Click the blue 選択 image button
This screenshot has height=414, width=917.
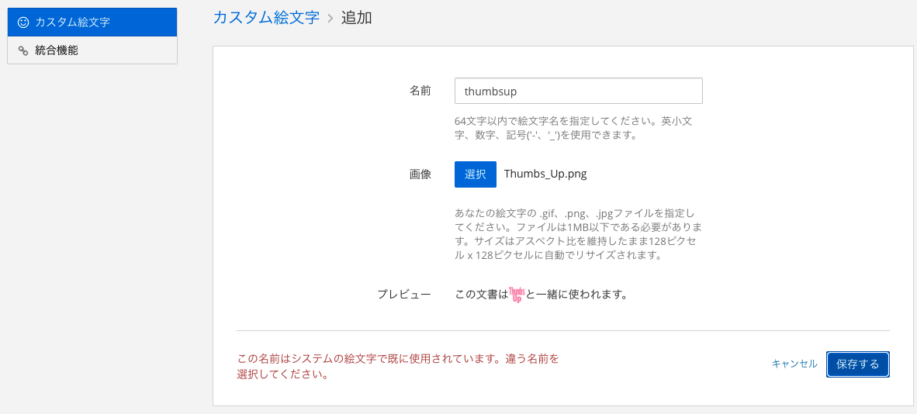coord(476,174)
